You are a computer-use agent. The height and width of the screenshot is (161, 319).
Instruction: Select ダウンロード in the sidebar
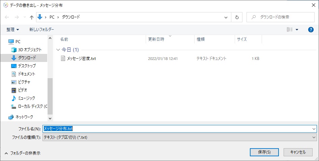point(27,58)
